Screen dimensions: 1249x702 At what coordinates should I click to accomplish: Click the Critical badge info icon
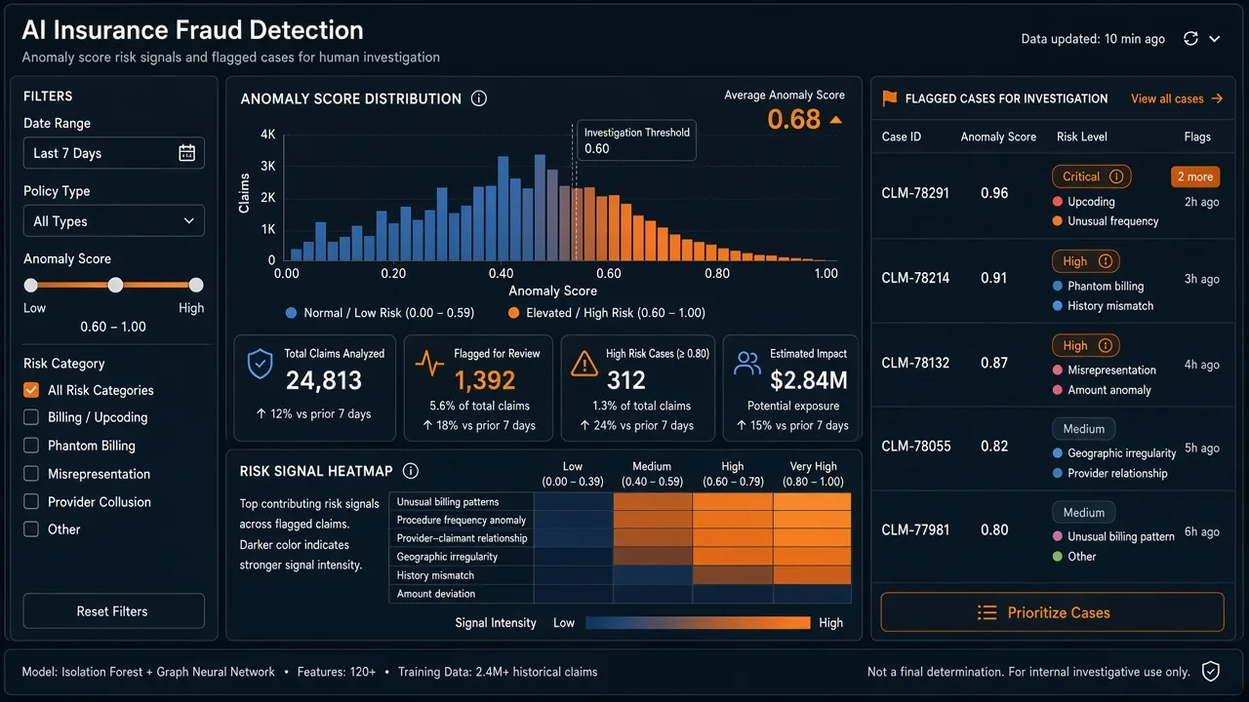point(1116,176)
